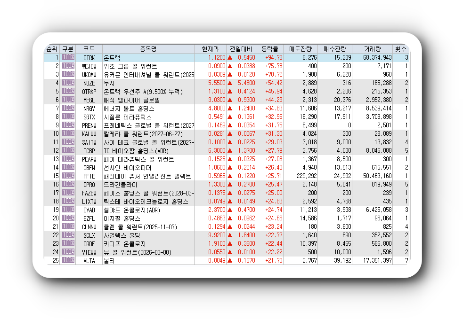Select the NUZE ticker code cell
This screenshot has width=463, height=319.
89,83
